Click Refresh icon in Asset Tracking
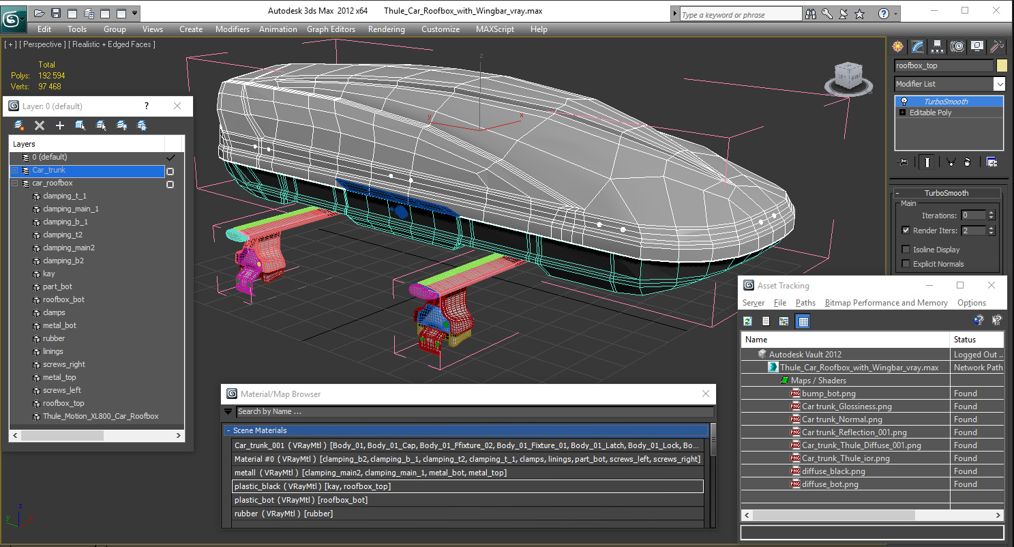1014x547 pixels. [x=747, y=321]
